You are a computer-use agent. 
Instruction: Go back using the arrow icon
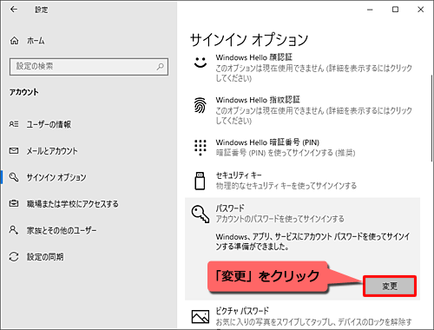[x=14, y=10]
